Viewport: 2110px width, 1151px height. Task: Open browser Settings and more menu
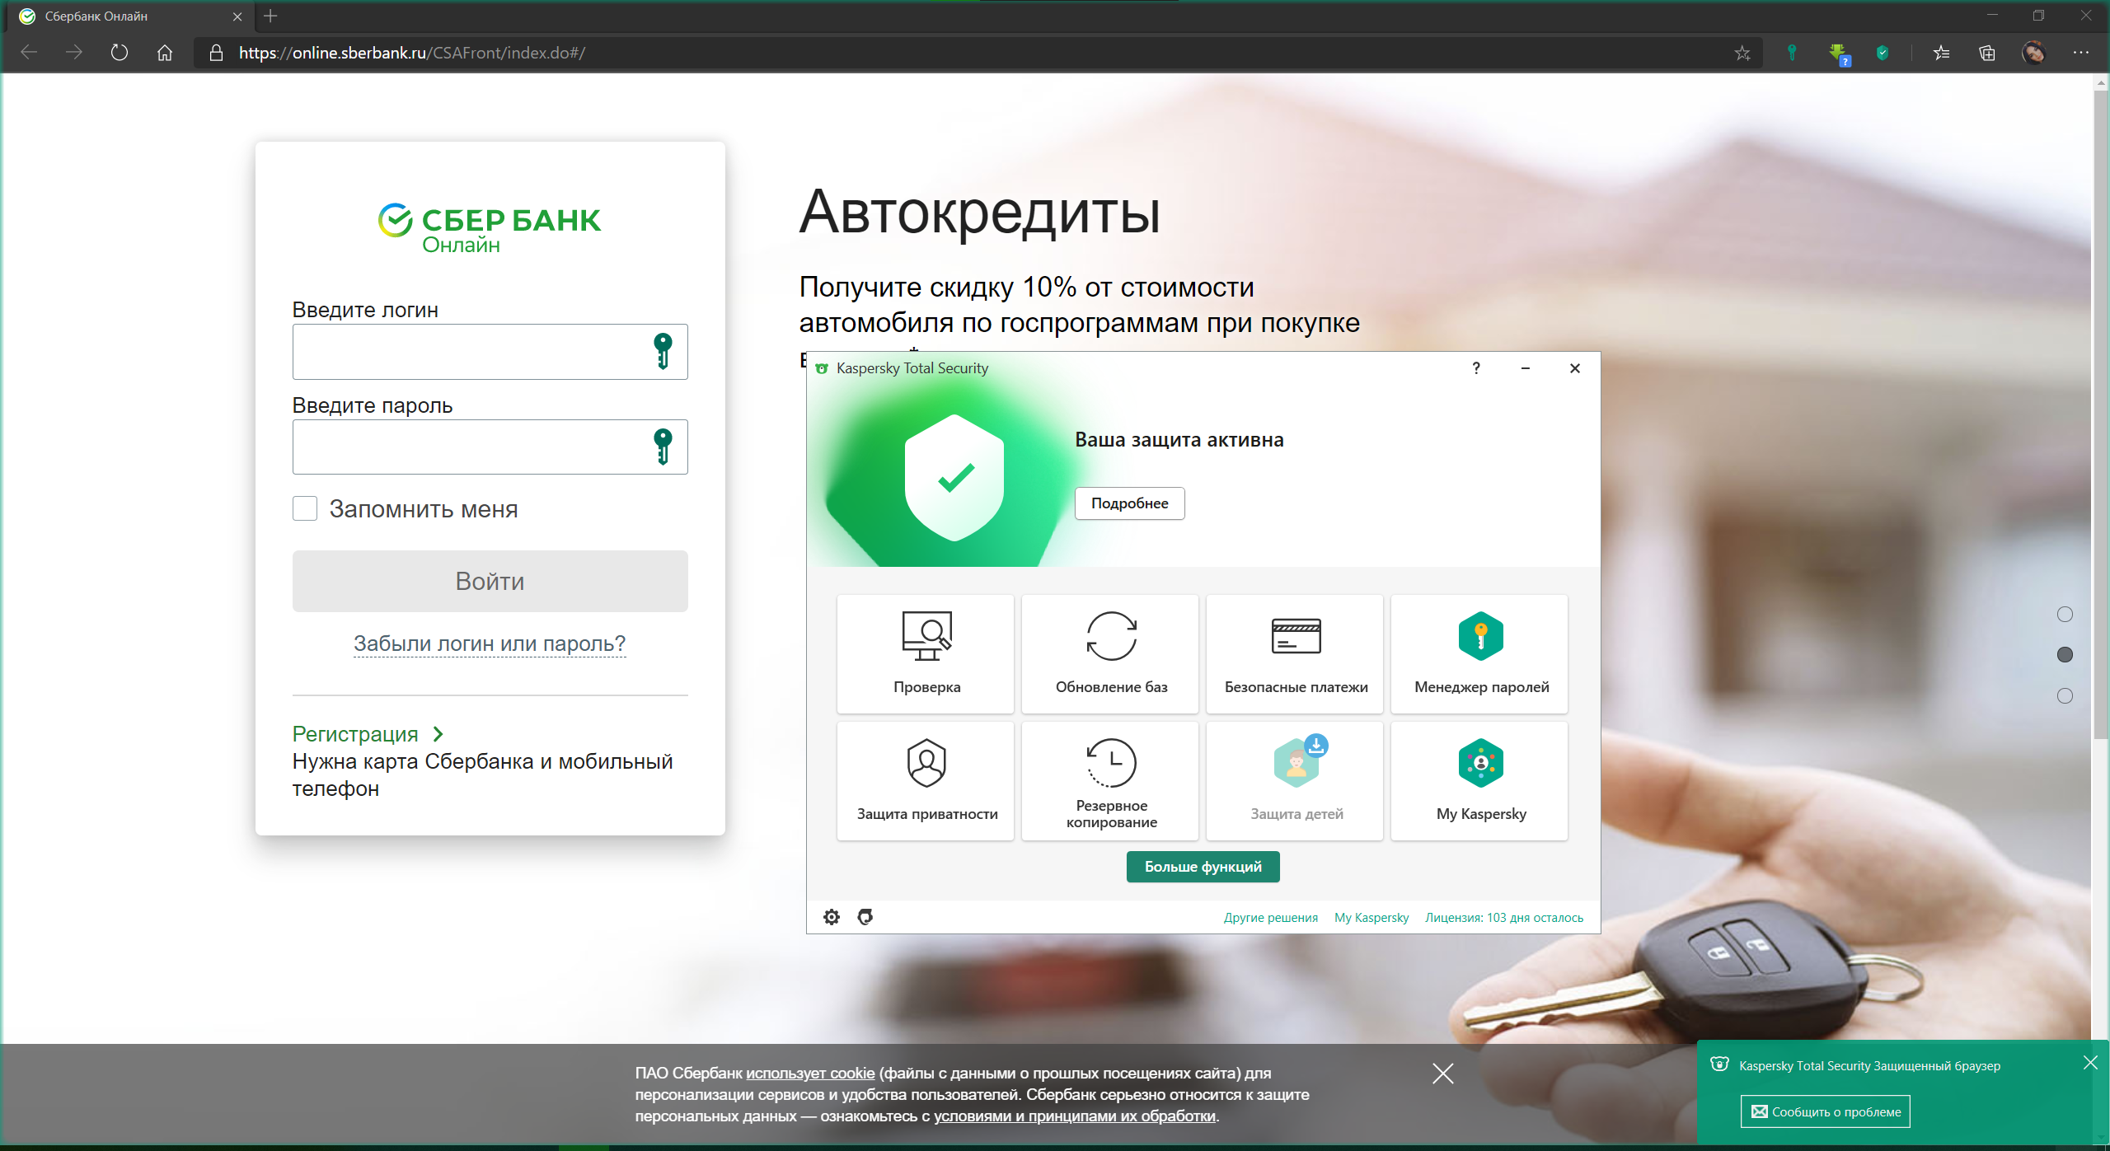click(2080, 53)
